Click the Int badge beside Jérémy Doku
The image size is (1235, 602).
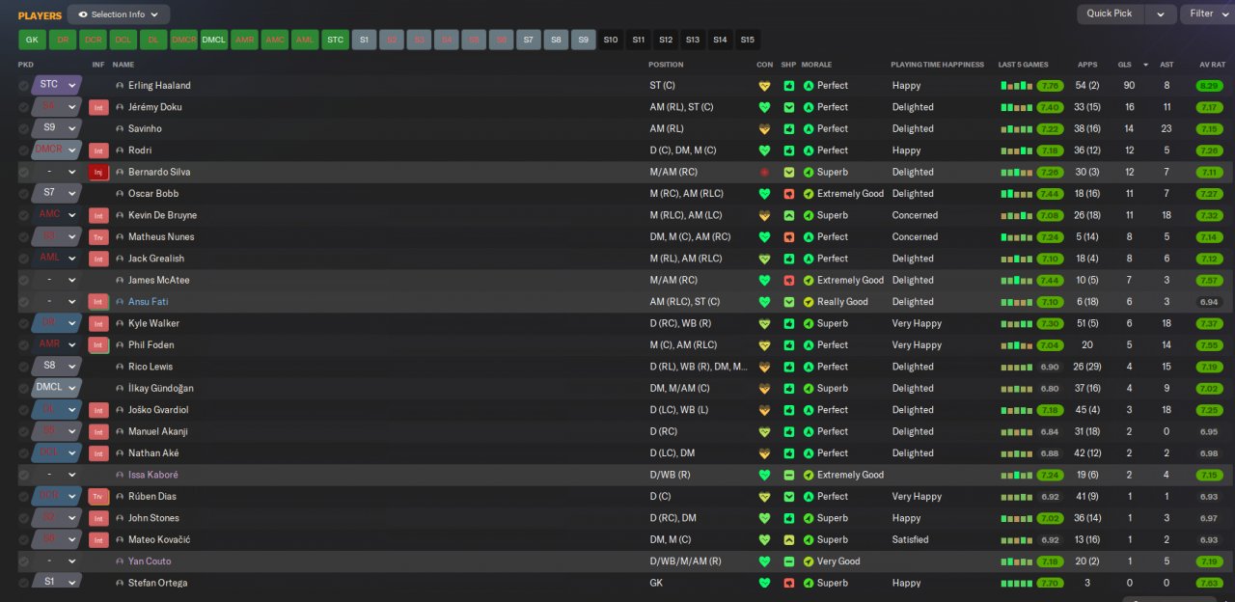(x=98, y=108)
